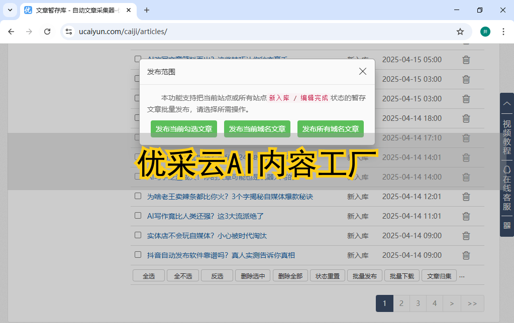Open 在线客服 from the side panel
Screen dimensions: 514x323
(x=506, y=188)
